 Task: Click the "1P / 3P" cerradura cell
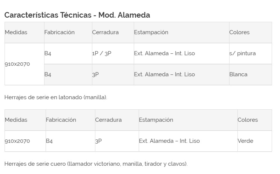tap(102, 53)
